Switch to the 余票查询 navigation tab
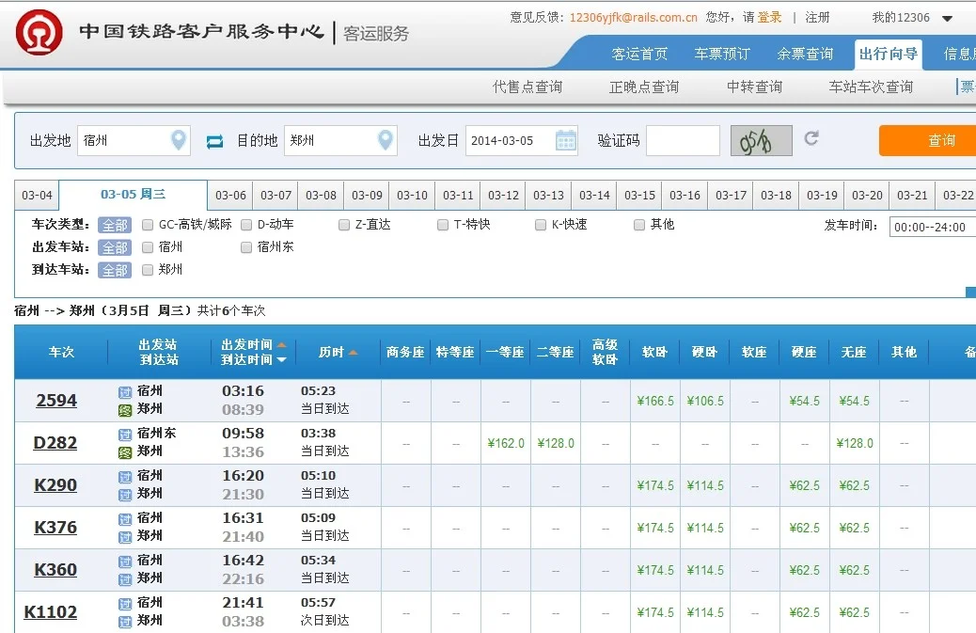This screenshot has height=633, width=976. click(x=804, y=54)
